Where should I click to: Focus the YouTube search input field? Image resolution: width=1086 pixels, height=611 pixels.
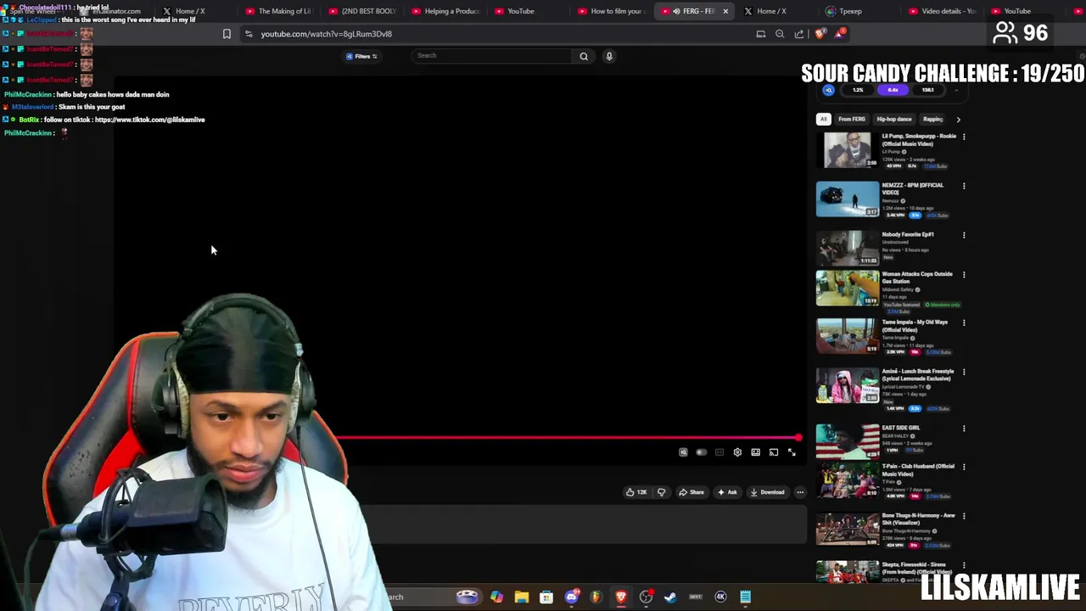492,56
